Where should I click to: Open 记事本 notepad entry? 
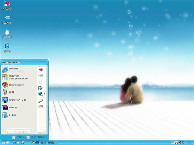(19, 115)
